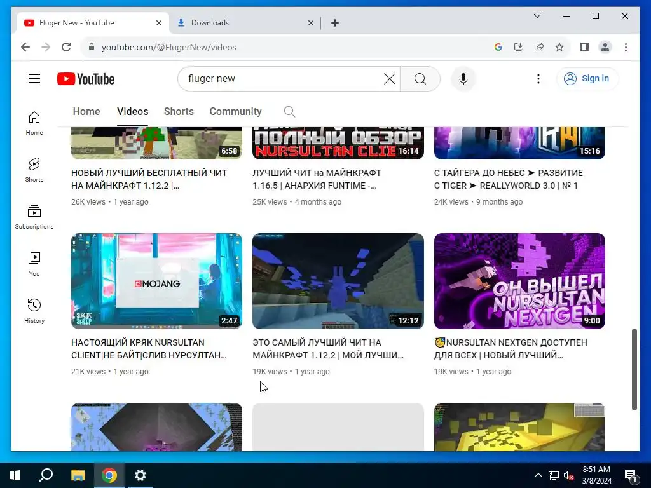Click the address bar URL
Viewport: 651px width, 488px height.
(x=168, y=47)
